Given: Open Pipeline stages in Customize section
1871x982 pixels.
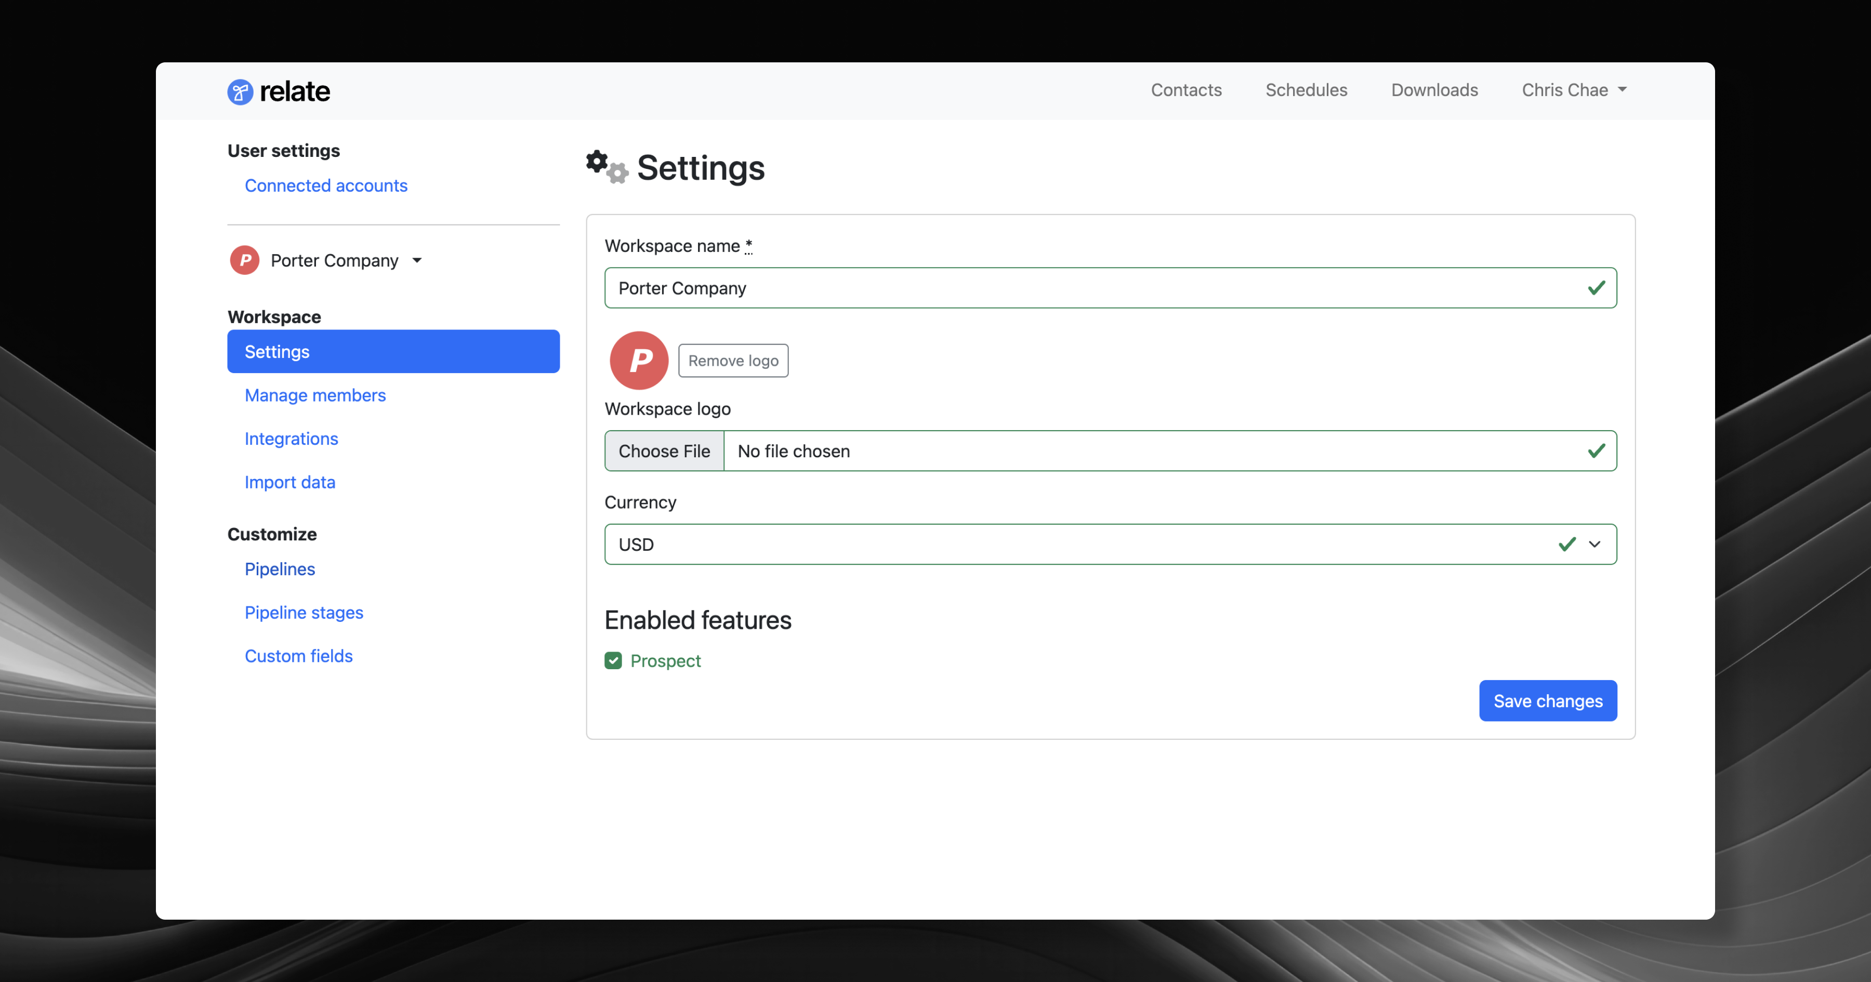Looking at the screenshot, I should [x=304, y=612].
